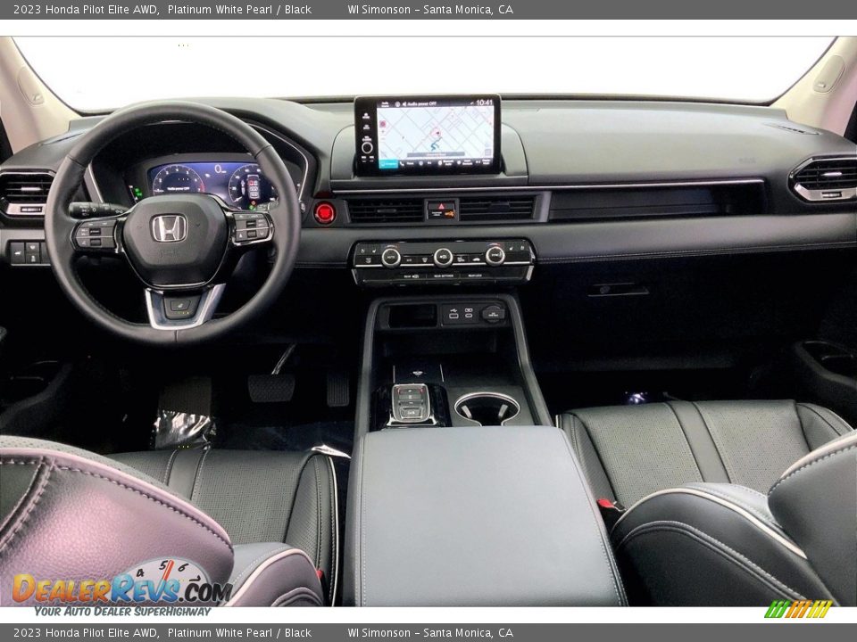Click the green and orange striped logo
This screenshot has width=857, height=642.
[798, 609]
